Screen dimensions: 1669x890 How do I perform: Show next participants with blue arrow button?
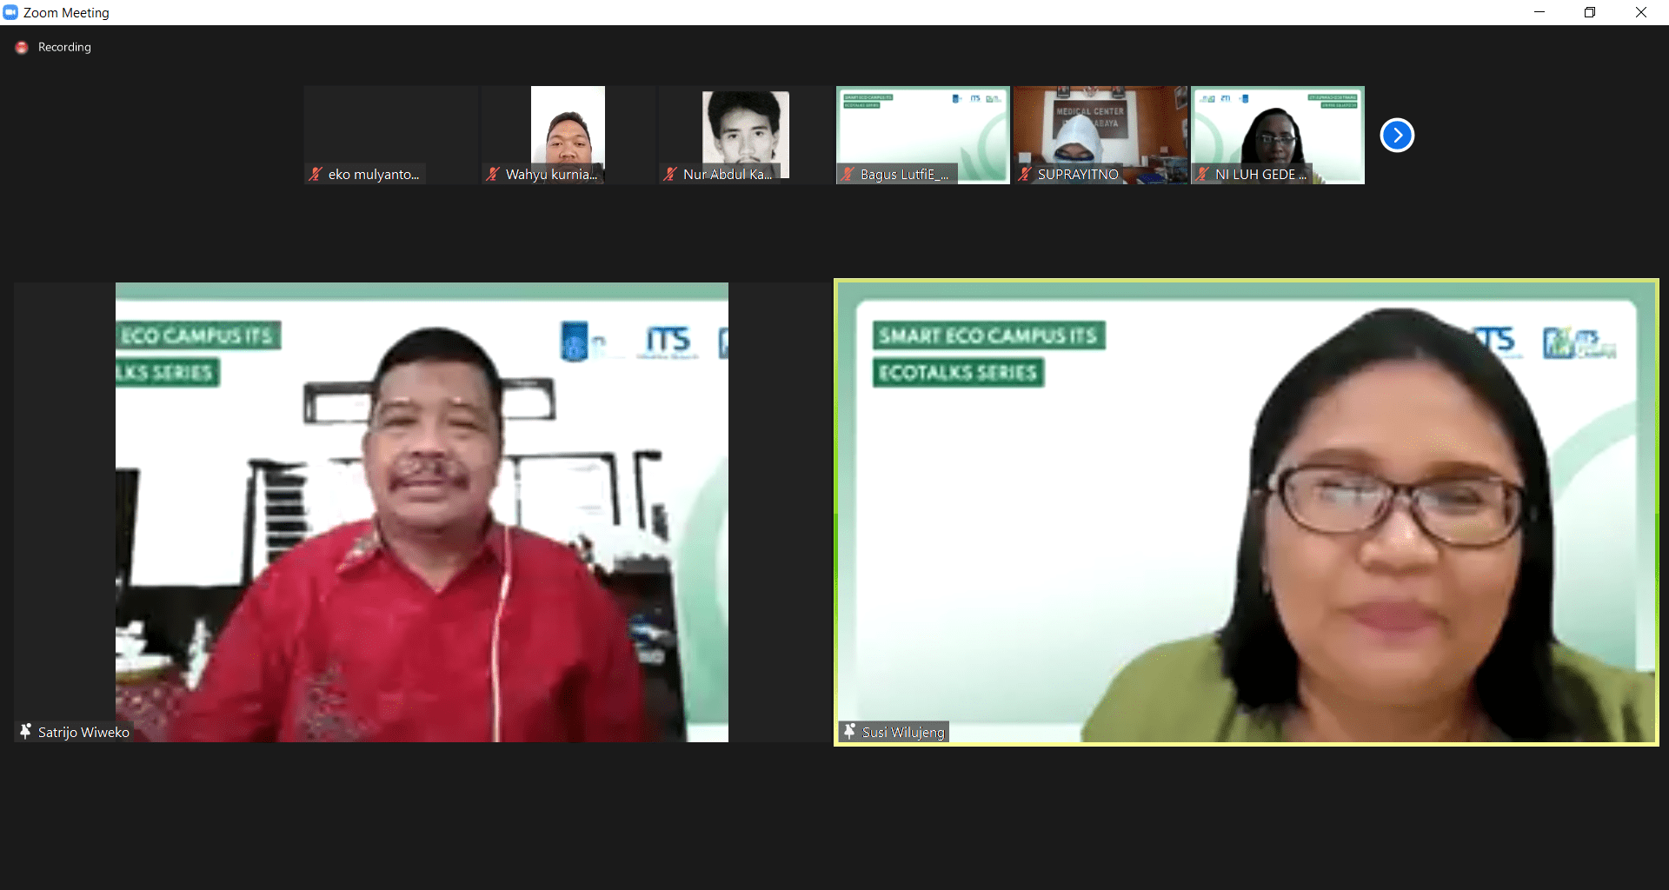(x=1397, y=136)
